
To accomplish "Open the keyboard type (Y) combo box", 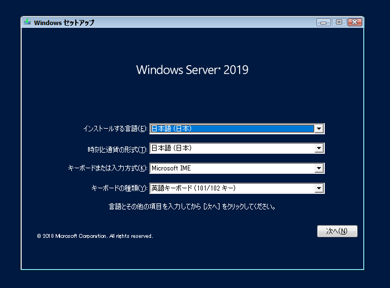I will tap(237, 188).
